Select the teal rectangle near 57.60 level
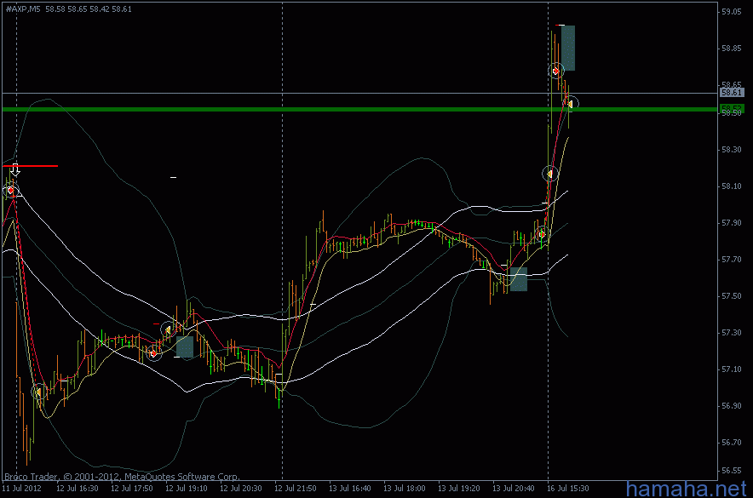The width and height of the screenshot is (753, 498). point(518,278)
